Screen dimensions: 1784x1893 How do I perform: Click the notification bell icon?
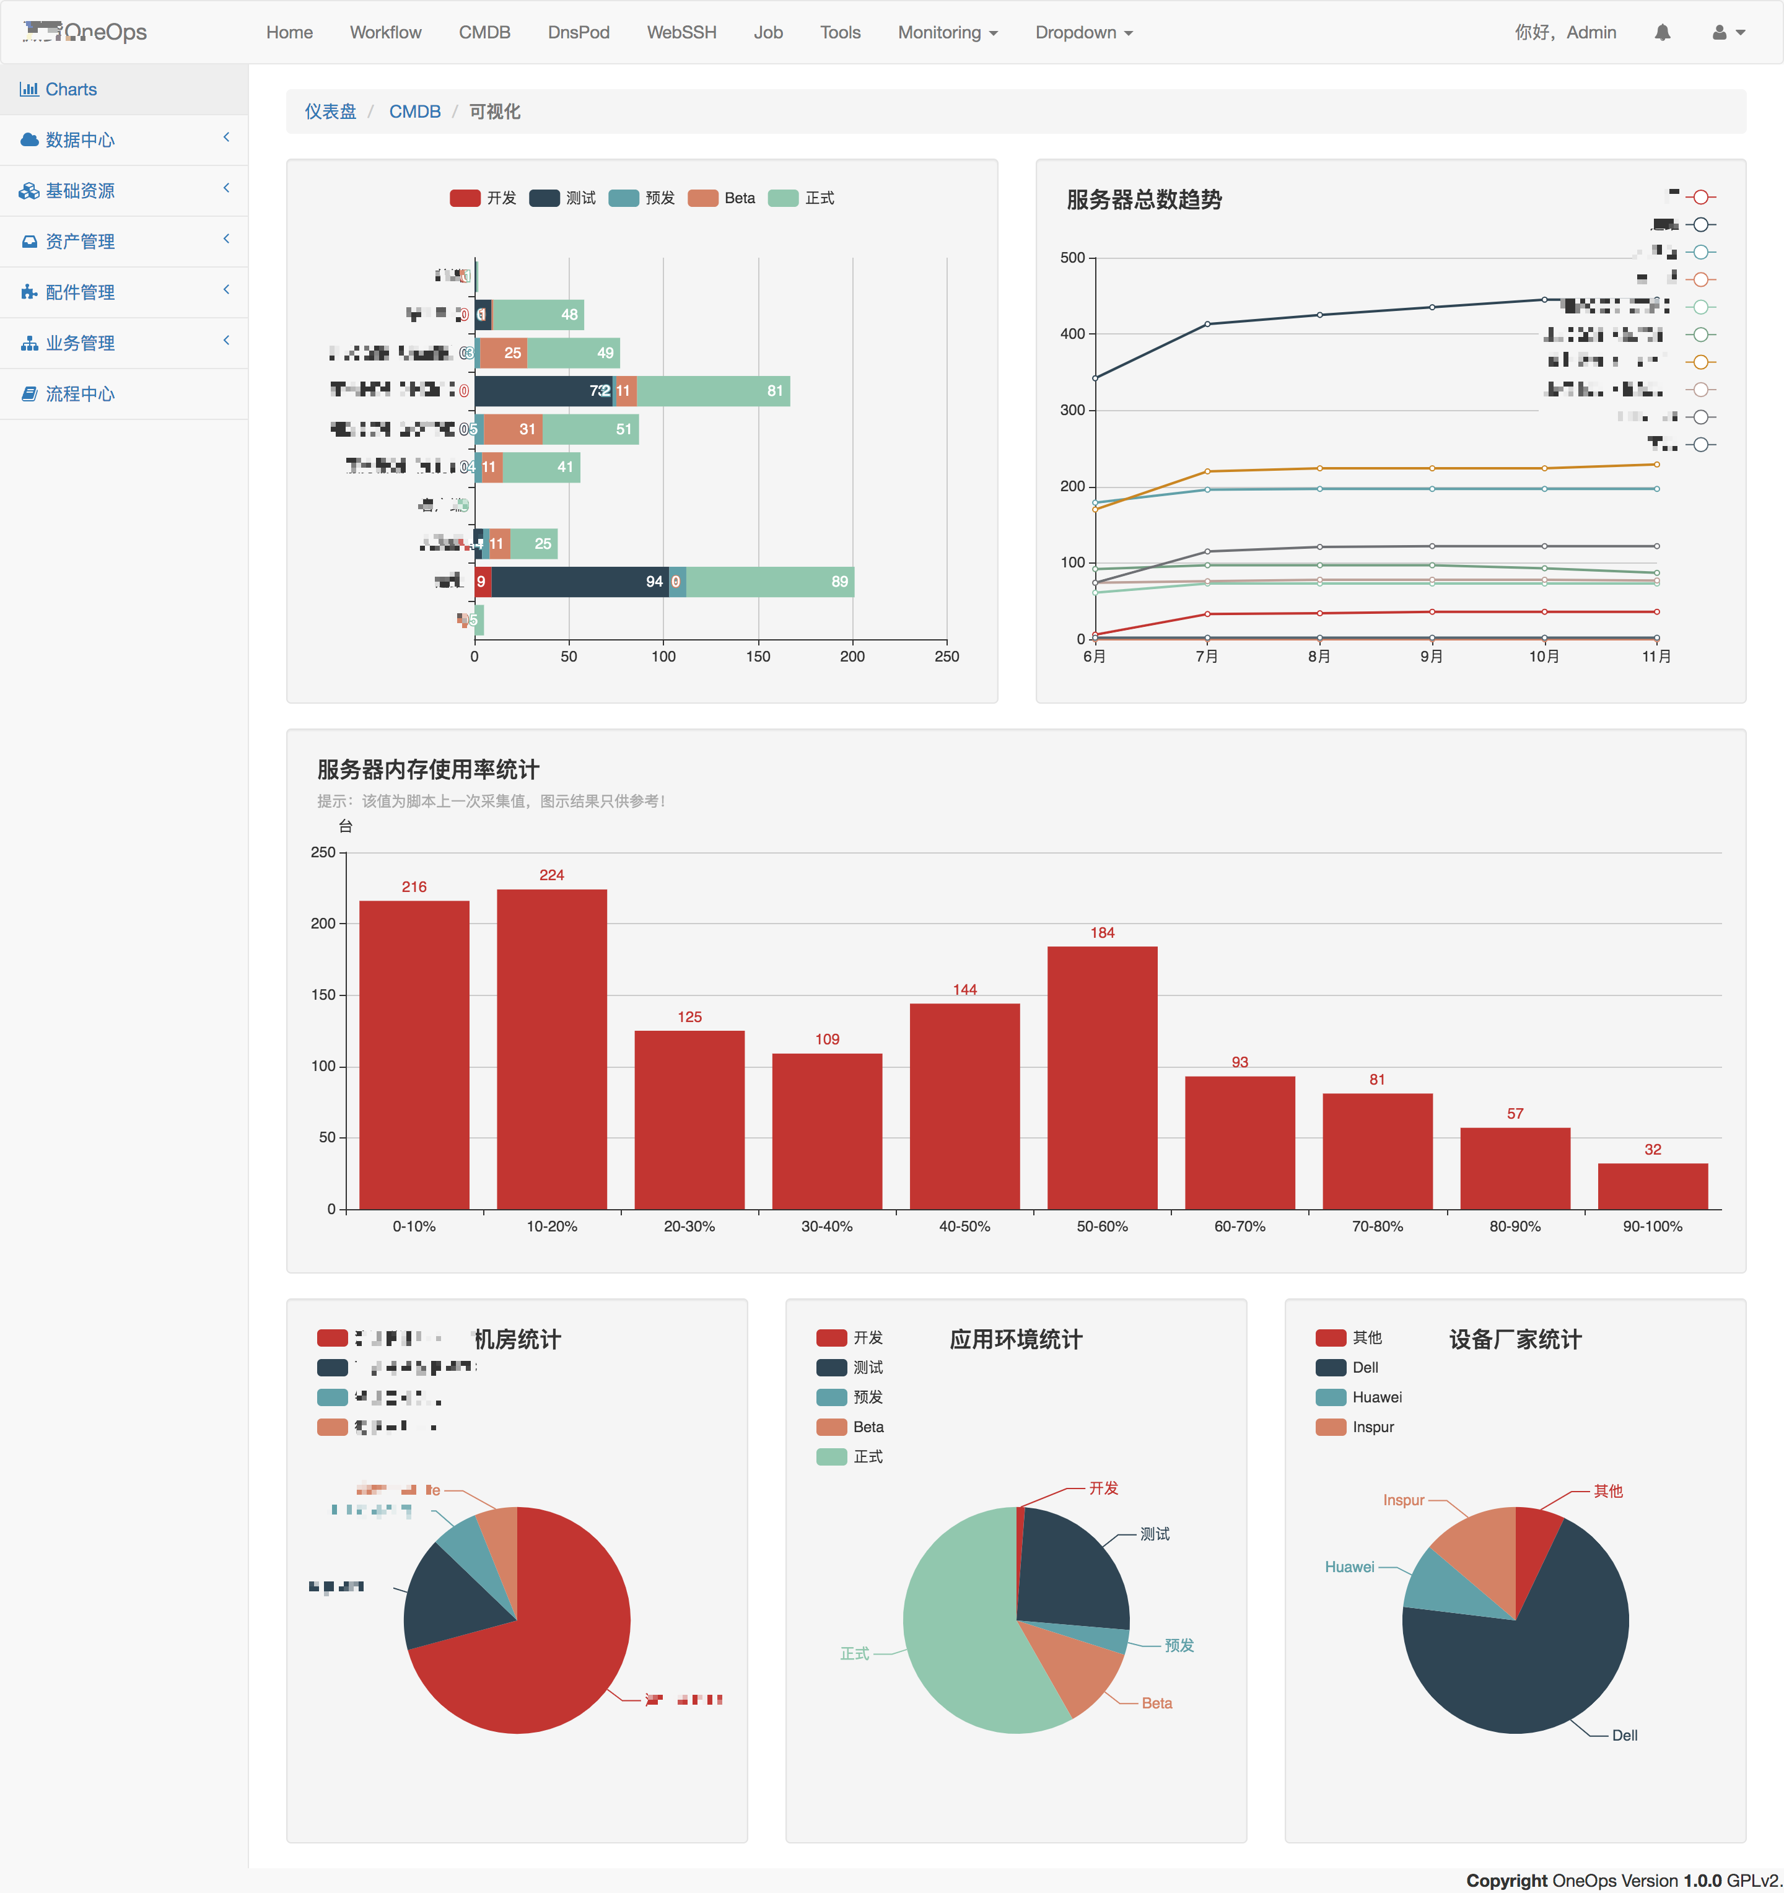(1662, 32)
